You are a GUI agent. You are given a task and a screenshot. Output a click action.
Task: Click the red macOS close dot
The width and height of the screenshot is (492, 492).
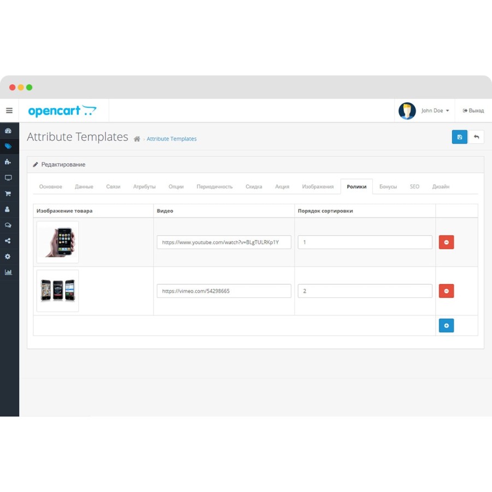(x=12, y=87)
